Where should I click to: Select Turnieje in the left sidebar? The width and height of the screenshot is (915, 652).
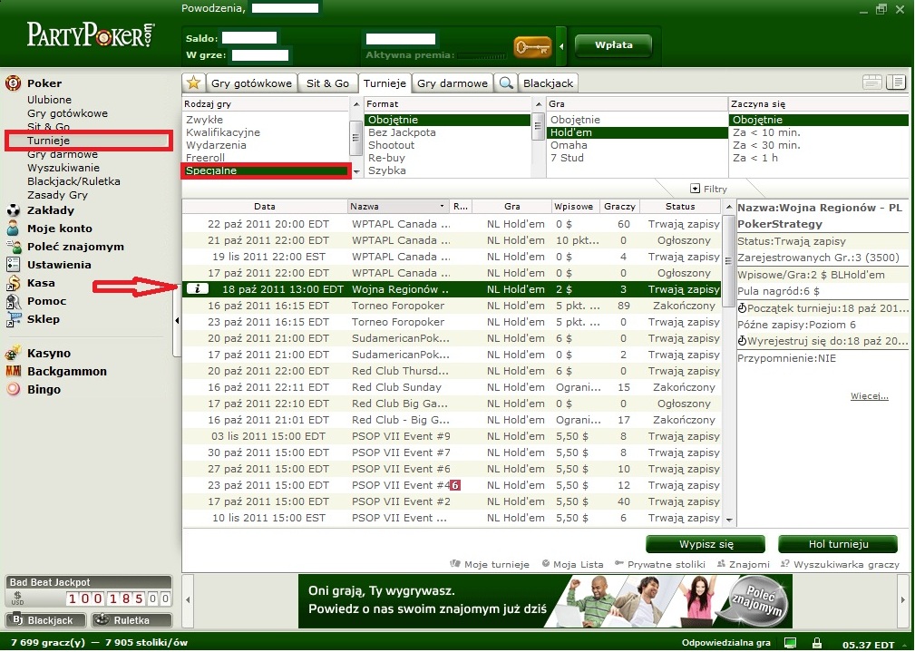click(48, 140)
